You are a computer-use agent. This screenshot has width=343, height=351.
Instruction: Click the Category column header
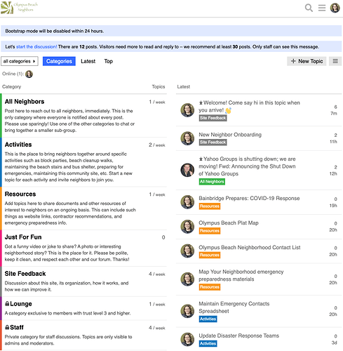(12, 86)
